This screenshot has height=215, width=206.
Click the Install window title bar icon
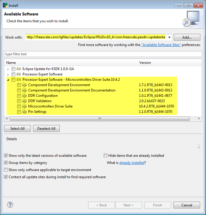5,5
